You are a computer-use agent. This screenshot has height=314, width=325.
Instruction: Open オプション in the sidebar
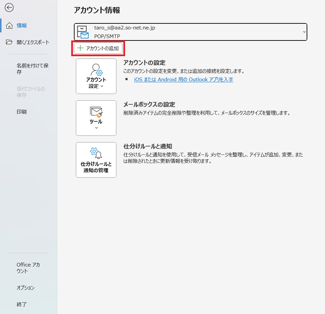point(25,288)
